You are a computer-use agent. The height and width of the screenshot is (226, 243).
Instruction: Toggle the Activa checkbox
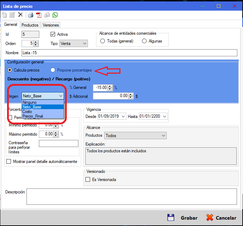53,34
